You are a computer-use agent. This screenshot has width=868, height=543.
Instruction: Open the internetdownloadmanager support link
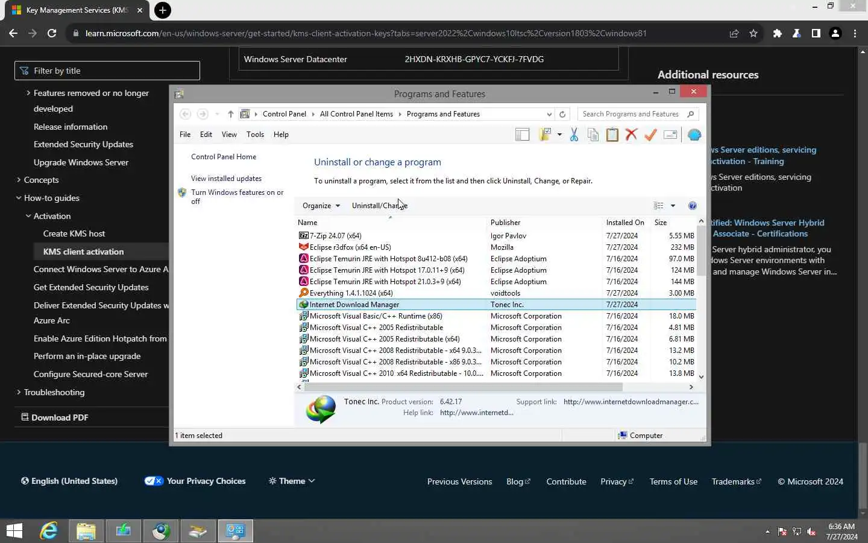tap(631, 402)
